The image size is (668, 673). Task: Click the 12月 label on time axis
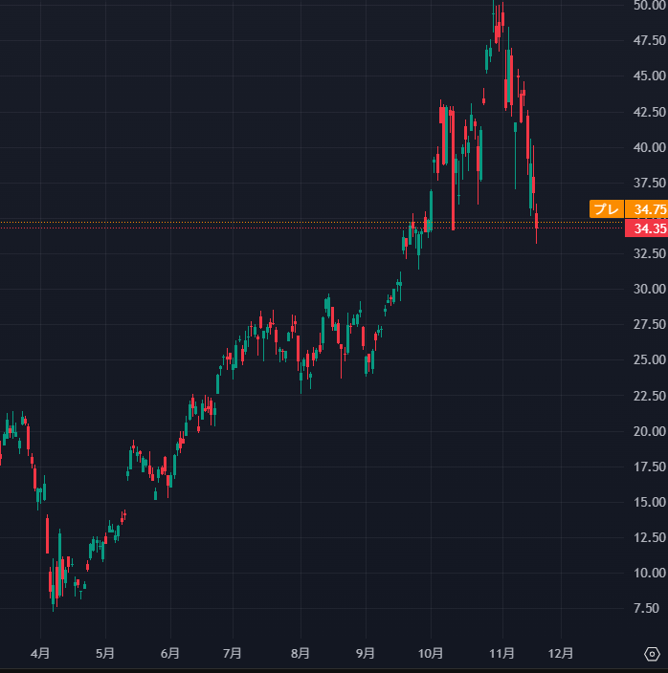(561, 654)
